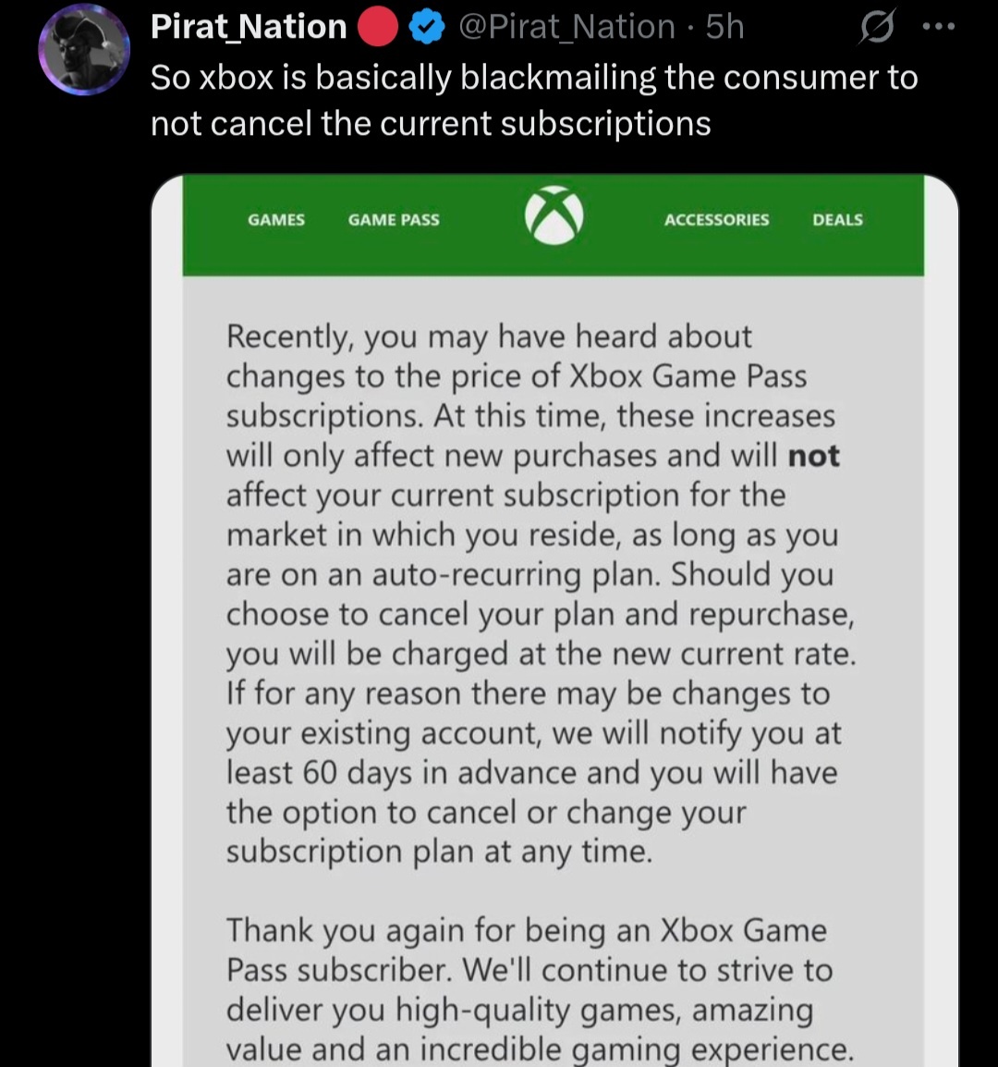
Task: Select the GAME PASS menu item
Action: [394, 220]
